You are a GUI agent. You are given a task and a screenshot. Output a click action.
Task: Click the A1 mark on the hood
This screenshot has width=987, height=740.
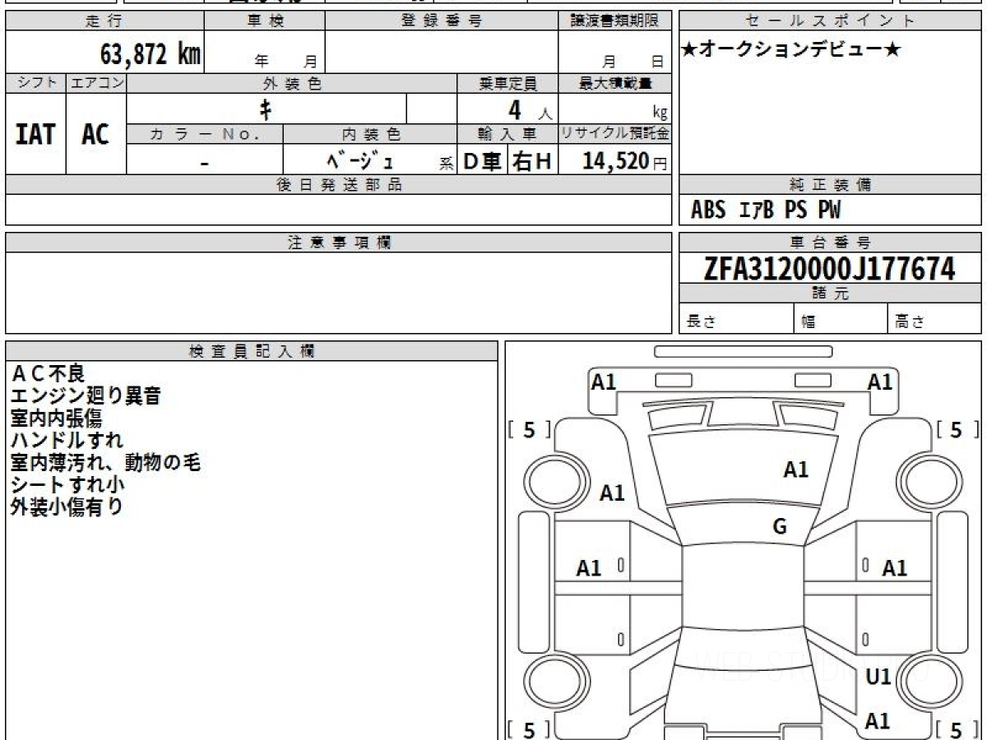click(795, 470)
